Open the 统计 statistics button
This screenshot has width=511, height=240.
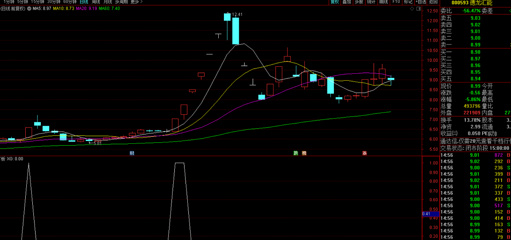click(371, 2)
